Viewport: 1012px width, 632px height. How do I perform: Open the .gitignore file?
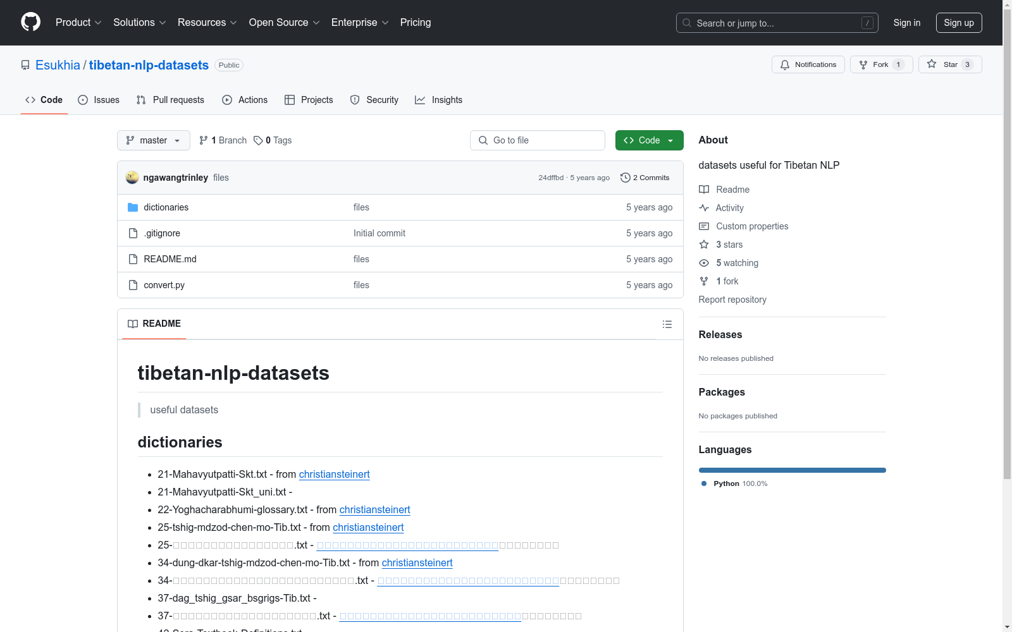(x=162, y=233)
